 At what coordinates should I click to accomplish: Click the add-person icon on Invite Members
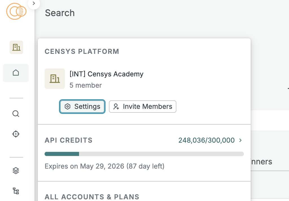[x=116, y=107]
